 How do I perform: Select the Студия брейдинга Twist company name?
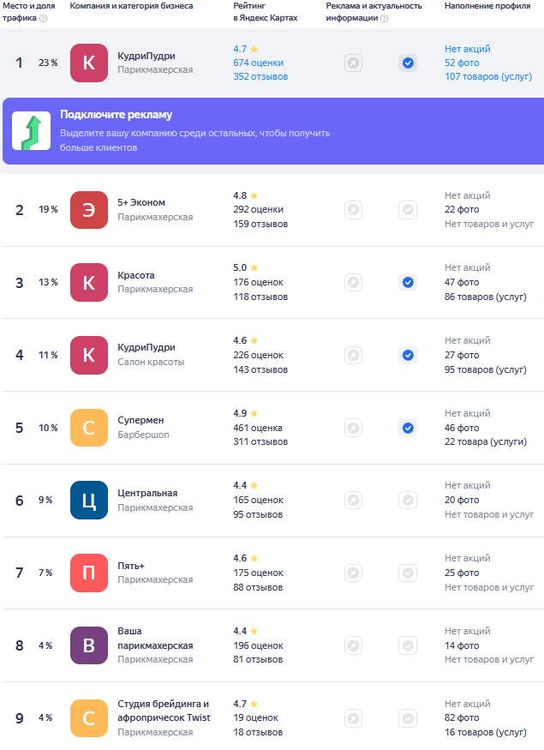click(163, 711)
